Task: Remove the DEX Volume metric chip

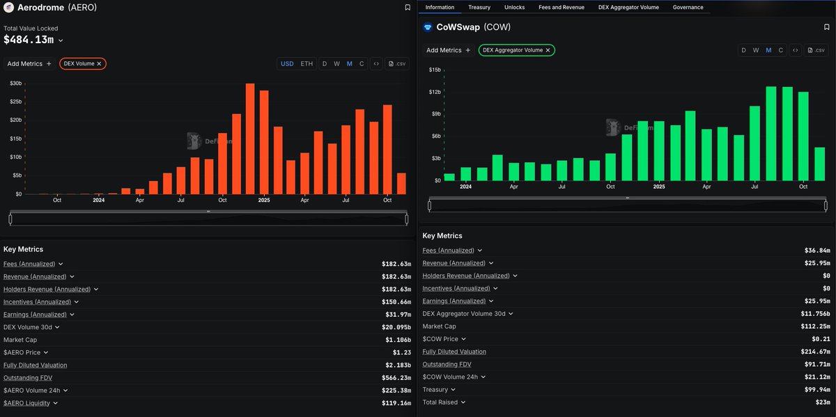Action: pos(99,63)
